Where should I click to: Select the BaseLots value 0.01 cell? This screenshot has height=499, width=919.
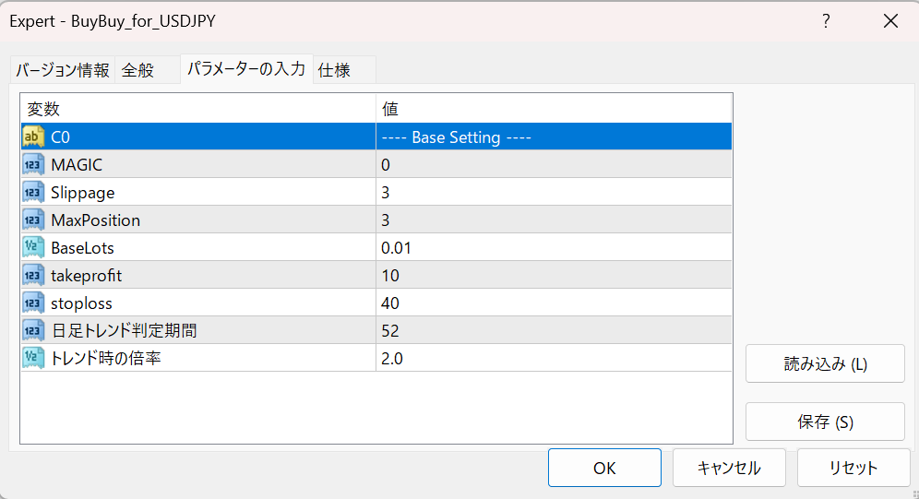(x=554, y=248)
